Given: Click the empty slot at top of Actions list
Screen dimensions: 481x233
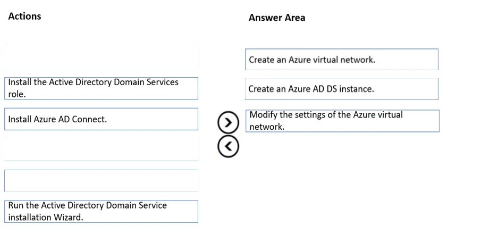Looking at the screenshot, I should click(x=101, y=57).
